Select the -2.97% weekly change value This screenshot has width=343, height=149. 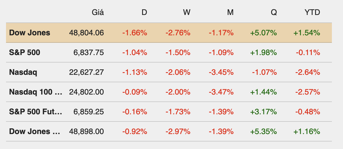click(x=178, y=131)
